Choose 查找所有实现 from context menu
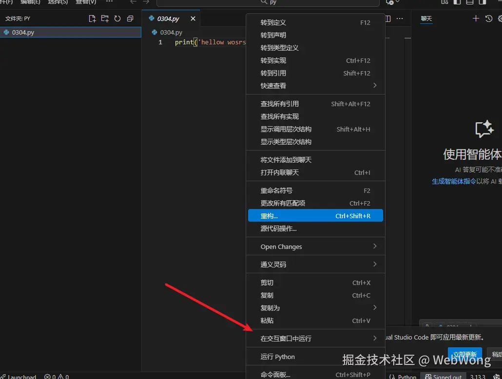This screenshot has height=379, width=502. coord(315,116)
